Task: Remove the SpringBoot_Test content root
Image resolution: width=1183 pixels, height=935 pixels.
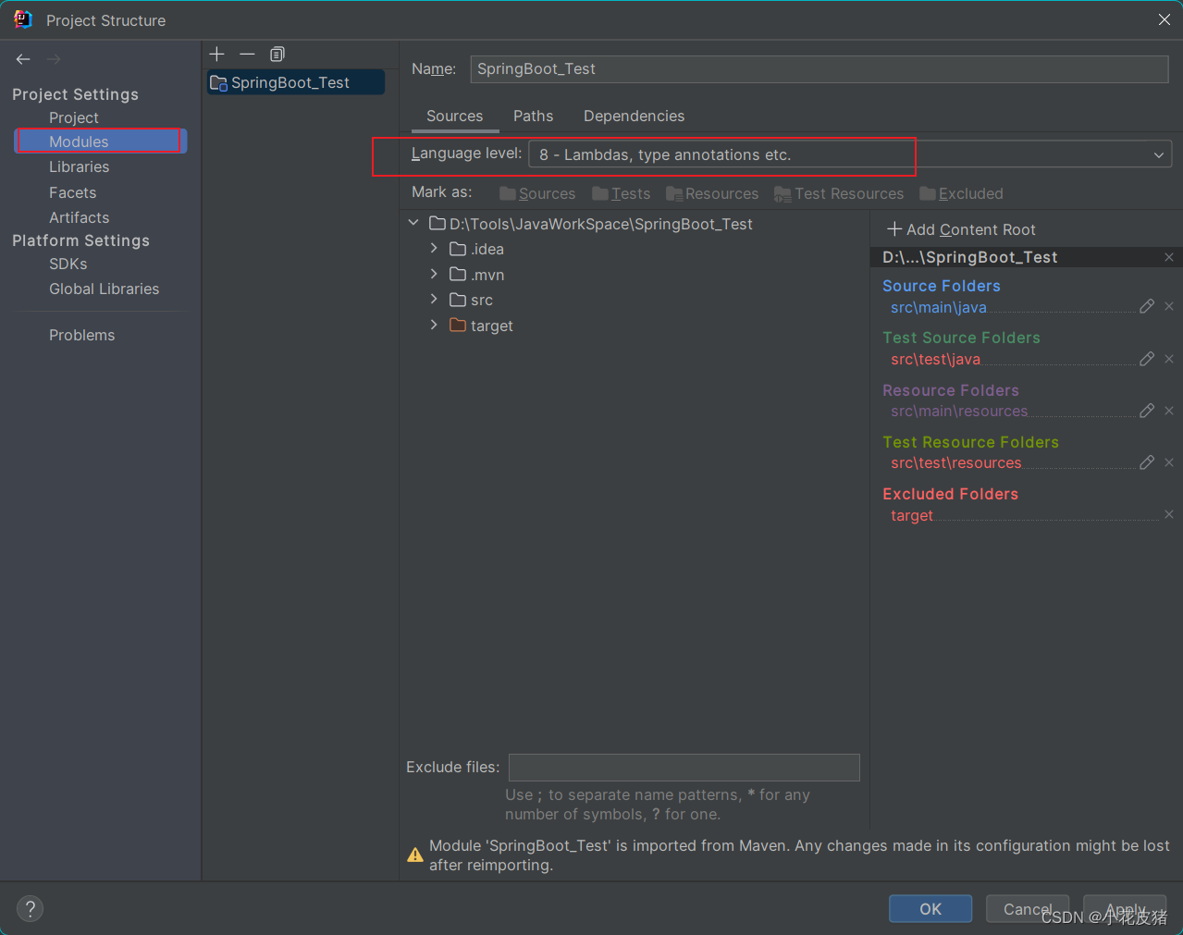Action: (x=1168, y=257)
